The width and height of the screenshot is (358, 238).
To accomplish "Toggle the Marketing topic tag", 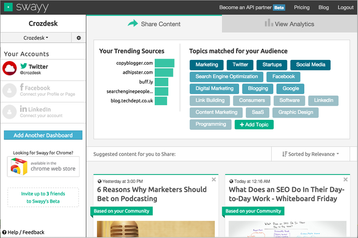I will point(206,65).
